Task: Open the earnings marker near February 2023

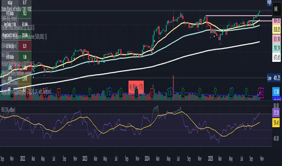Action: [90, 93]
